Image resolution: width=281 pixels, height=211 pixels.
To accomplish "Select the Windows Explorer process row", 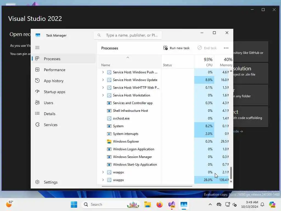I will point(163,141).
